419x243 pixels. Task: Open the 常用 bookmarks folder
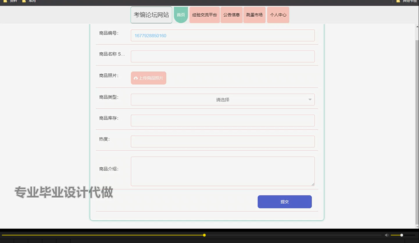(30, 1)
